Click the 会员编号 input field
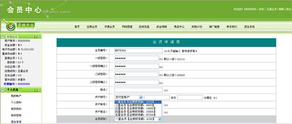The image size is (292, 124). coord(138,51)
